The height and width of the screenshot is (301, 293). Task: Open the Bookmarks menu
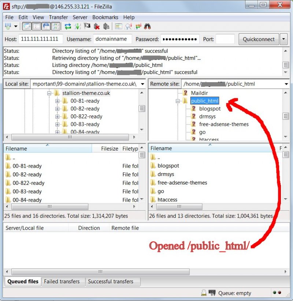[105, 17]
